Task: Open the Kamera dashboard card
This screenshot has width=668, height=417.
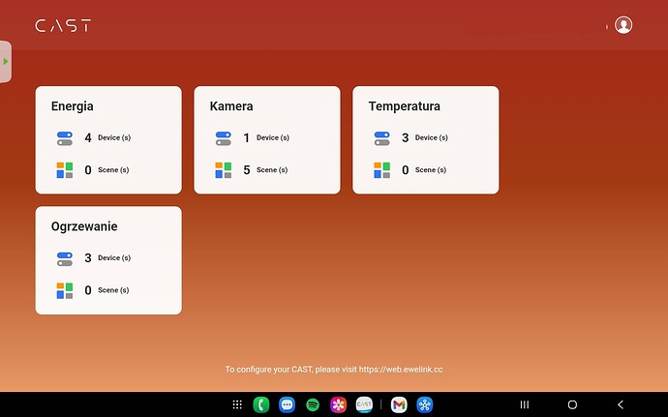Action: 267,140
